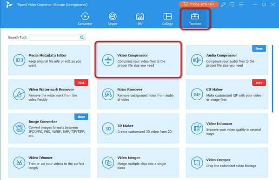The width and height of the screenshot is (279, 180).
Task: Open the MV tab
Action: [140, 19]
